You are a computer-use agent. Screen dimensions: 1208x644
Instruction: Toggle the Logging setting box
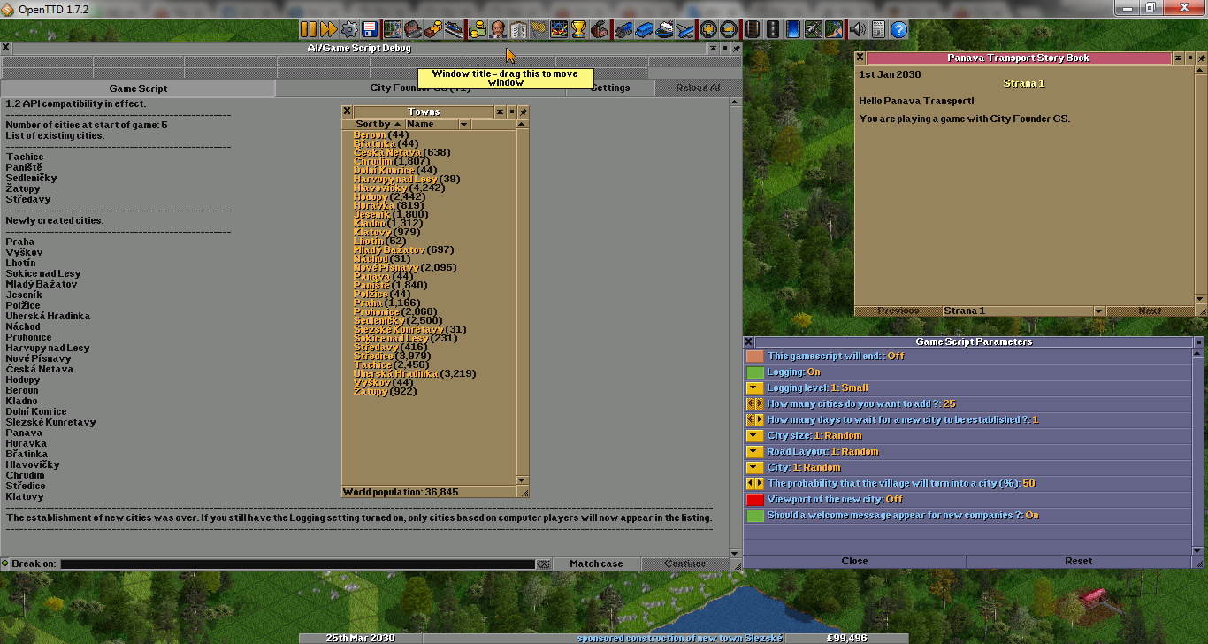[x=754, y=372]
